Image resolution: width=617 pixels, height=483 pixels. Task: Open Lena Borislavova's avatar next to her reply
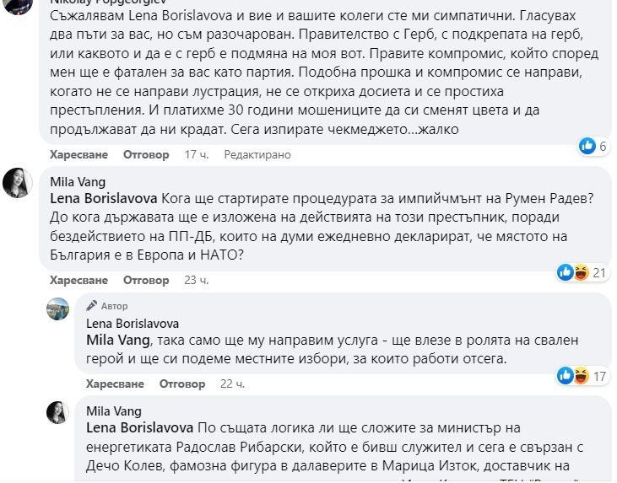tap(58, 309)
